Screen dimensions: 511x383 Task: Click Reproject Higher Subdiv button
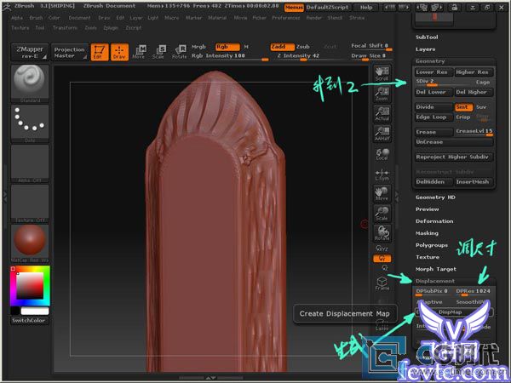[454, 157]
